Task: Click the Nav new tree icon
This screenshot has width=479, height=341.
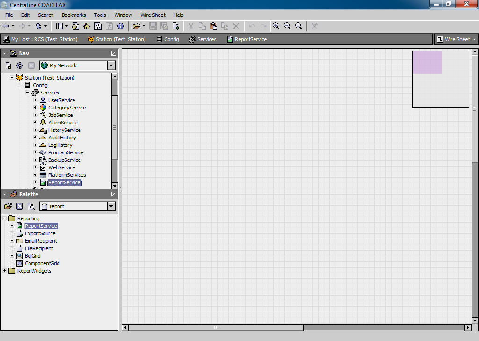Action: tap(8, 65)
